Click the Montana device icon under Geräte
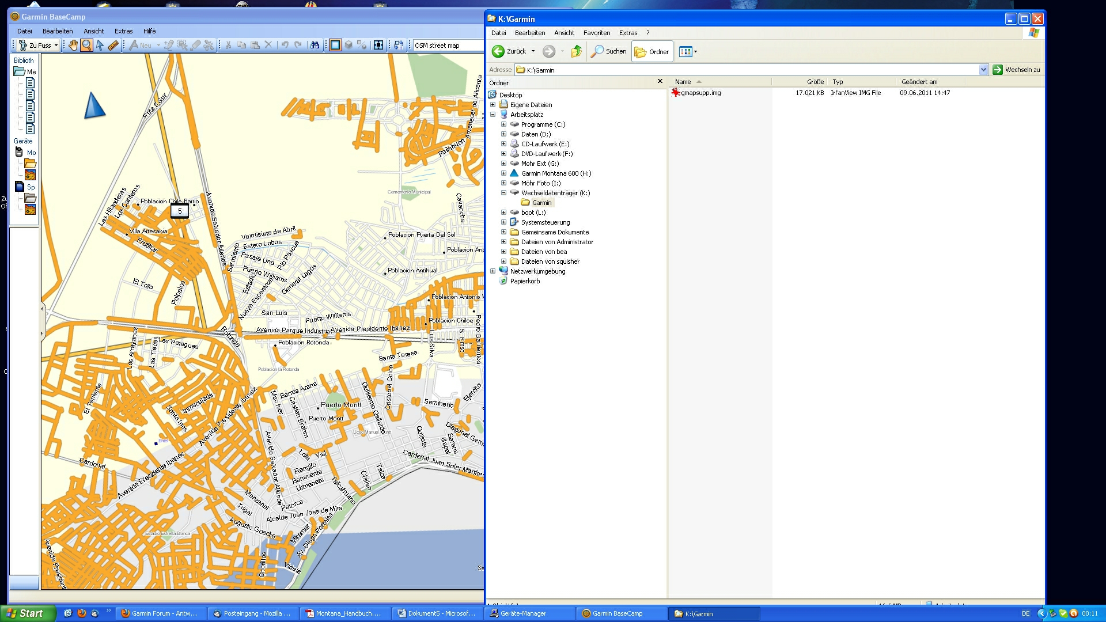Screen dimensions: 1106x622 19,153
